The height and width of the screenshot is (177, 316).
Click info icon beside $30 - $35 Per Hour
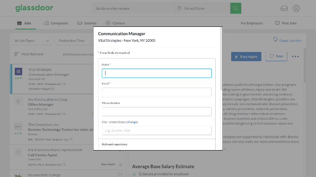coord(71,139)
